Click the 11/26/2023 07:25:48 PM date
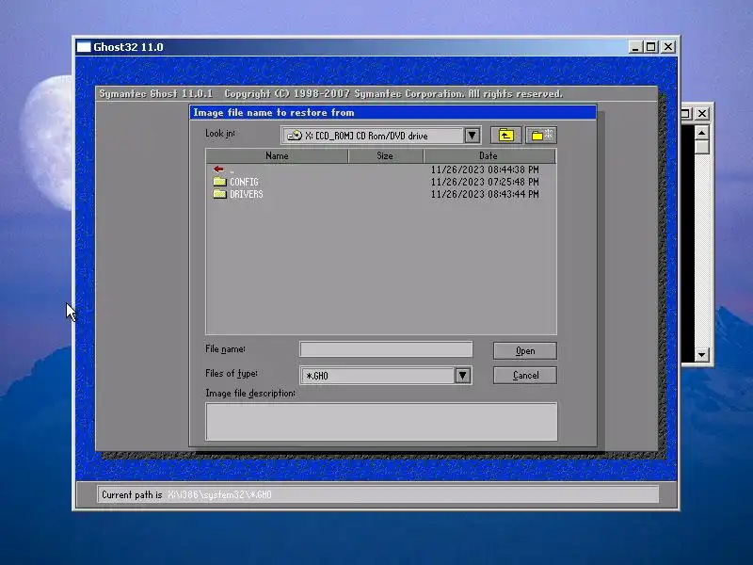 (485, 182)
